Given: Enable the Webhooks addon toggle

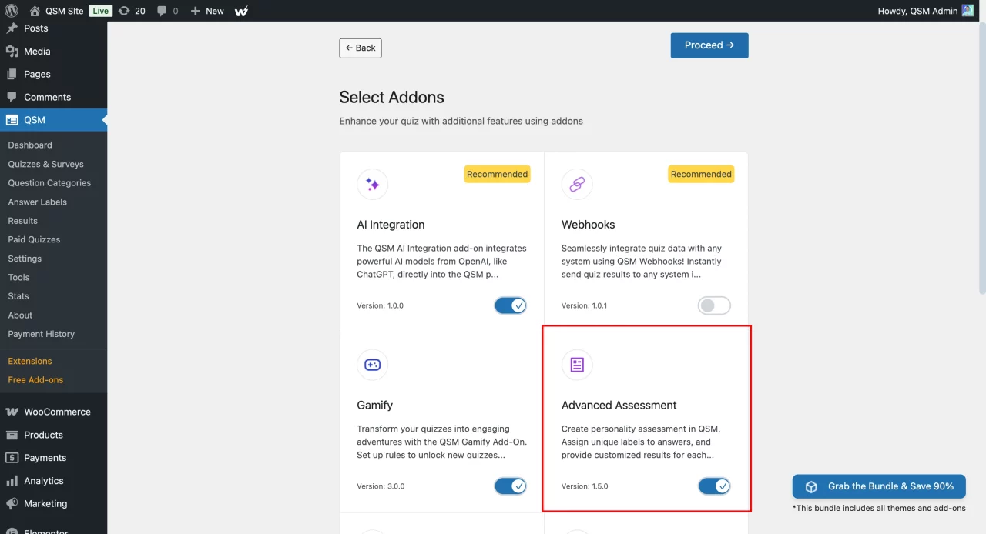Looking at the screenshot, I should click(714, 305).
